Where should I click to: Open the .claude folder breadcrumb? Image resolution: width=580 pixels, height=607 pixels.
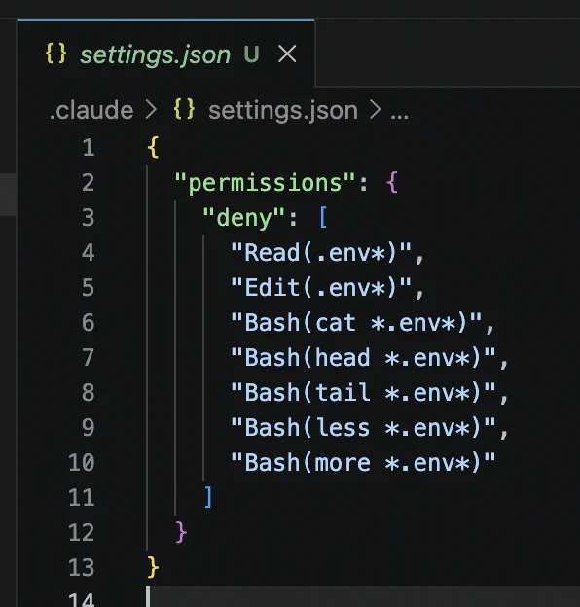[91, 110]
